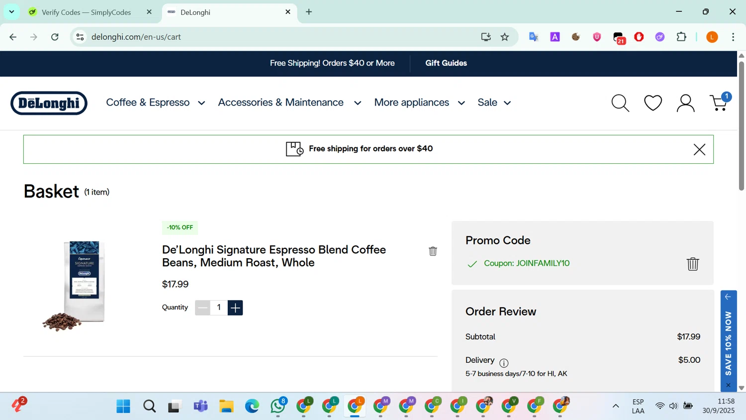Open WhatsApp from taskbar
This screenshot has width=746, height=420.
tap(278, 407)
